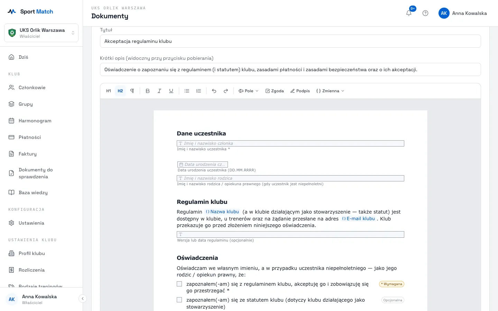Insert a Podpis signature field
498x311 pixels.
(x=300, y=91)
